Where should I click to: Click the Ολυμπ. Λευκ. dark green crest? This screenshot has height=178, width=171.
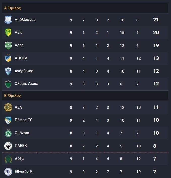pyautogui.click(x=8, y=84)
